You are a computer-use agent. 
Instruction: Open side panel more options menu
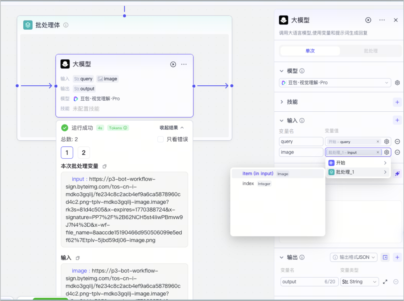pos(382,20)
